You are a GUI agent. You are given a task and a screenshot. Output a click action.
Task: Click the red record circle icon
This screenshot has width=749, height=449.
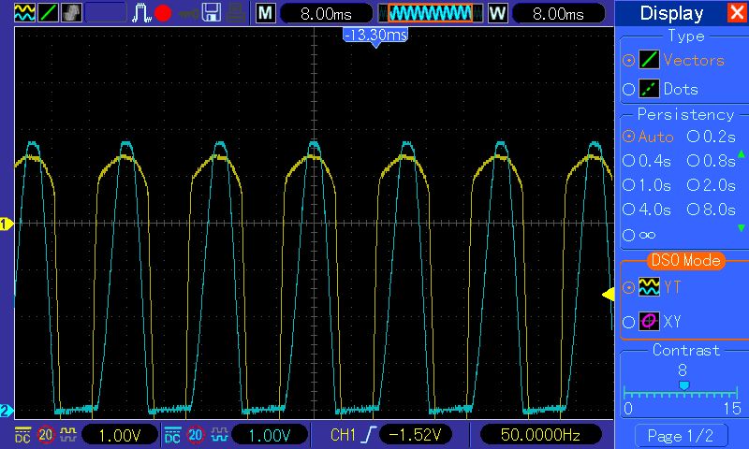pyautogui.click(x=163, y=13)
